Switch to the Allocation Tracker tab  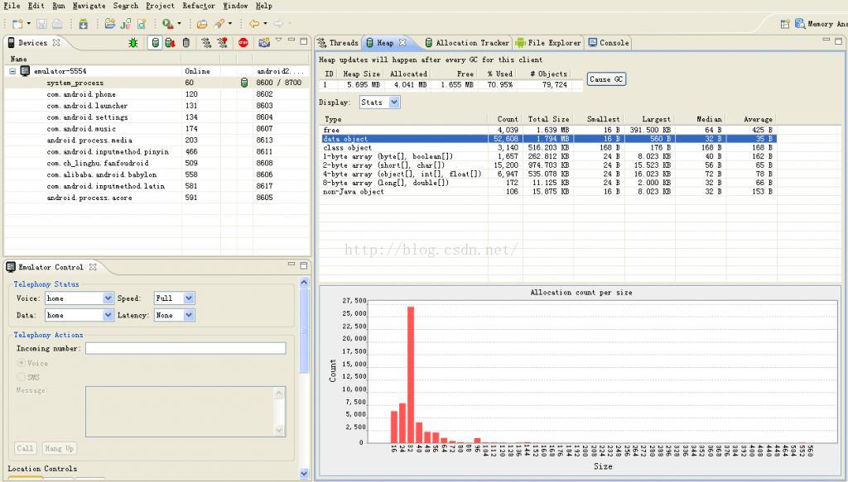466,43
